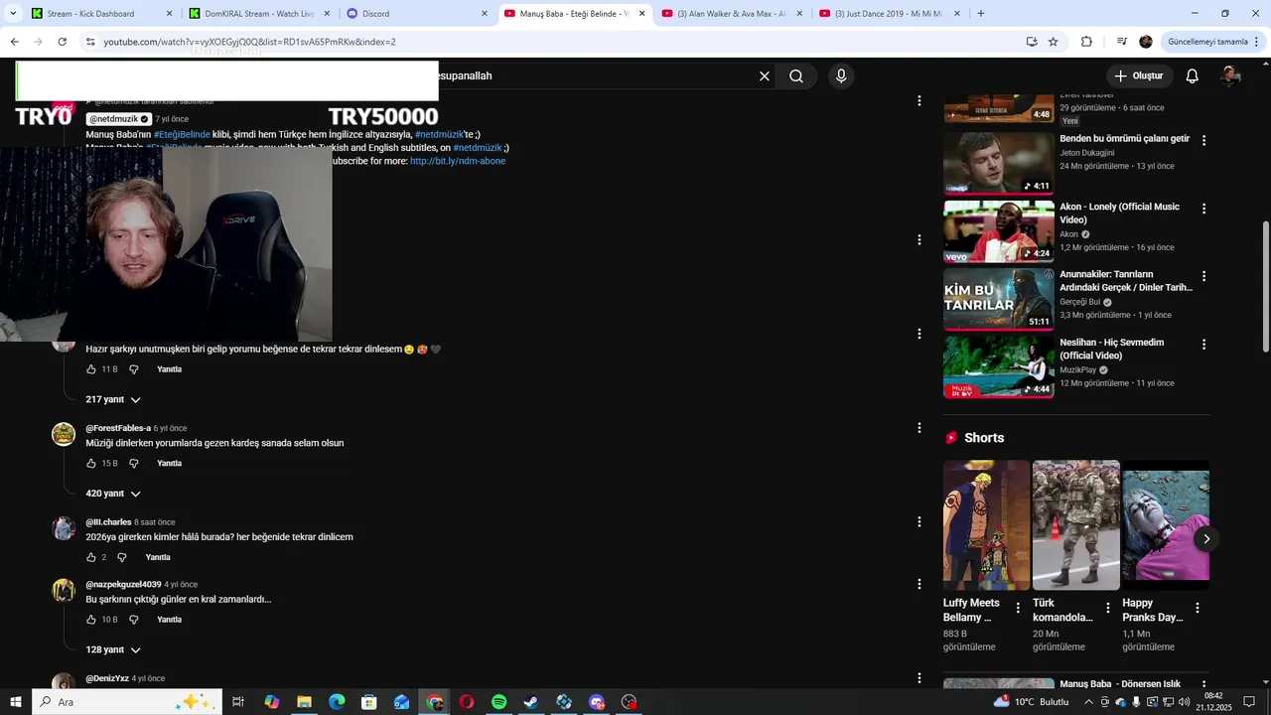Image resolution: width=1271 pixels, height=715 pixels.
Task: Like @III.charles's comment about 2026
Action: pos(91,558)
